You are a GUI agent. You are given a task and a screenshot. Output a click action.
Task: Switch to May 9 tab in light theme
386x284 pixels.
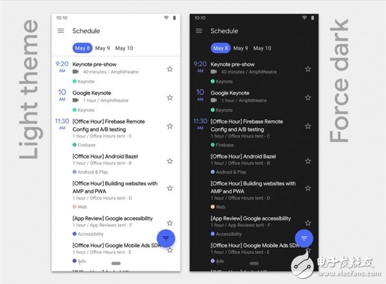[x=103, y=48]
